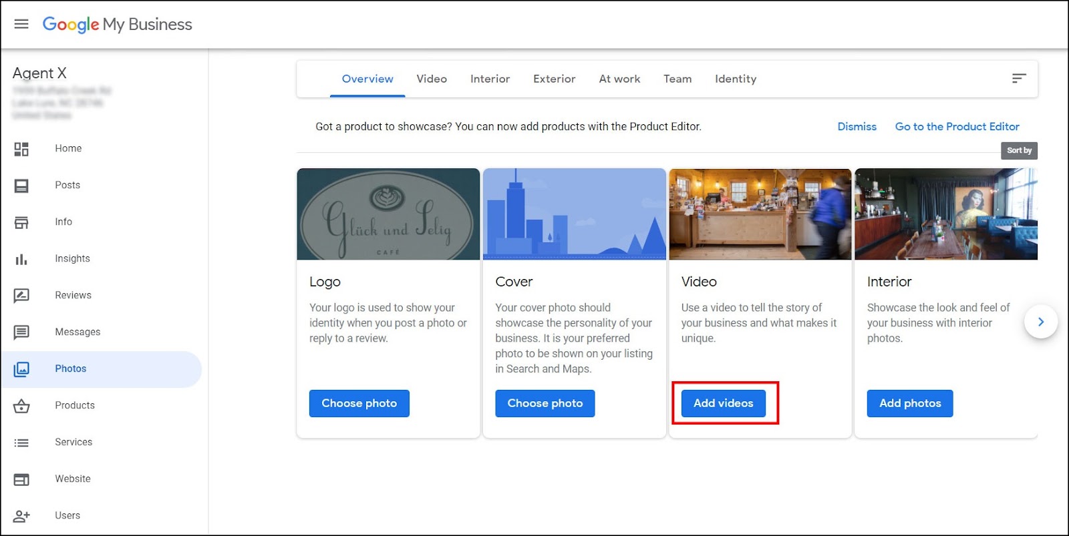Screen dimensions: 1069x536
Task: Open Messages in the sidebar
Action: pyautogui.click(x=78, y=332)
